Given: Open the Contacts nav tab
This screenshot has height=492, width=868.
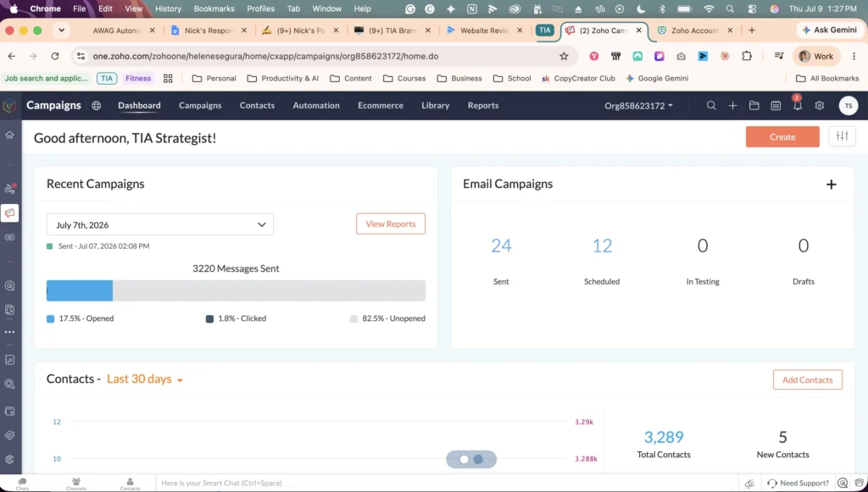Looking at the screenshot, I should point(257,106).
